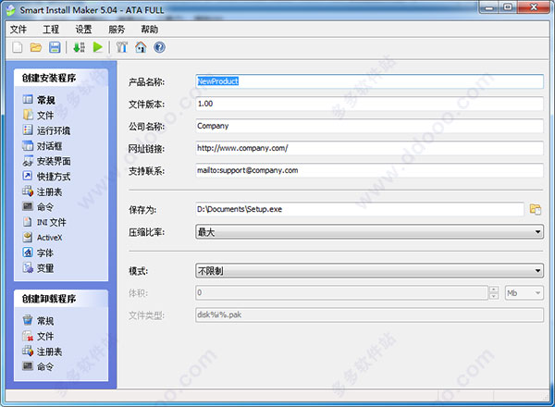This screenshot has width=555, height=407.
Task: Open a project with the folder icon
Action: (36, 47)
